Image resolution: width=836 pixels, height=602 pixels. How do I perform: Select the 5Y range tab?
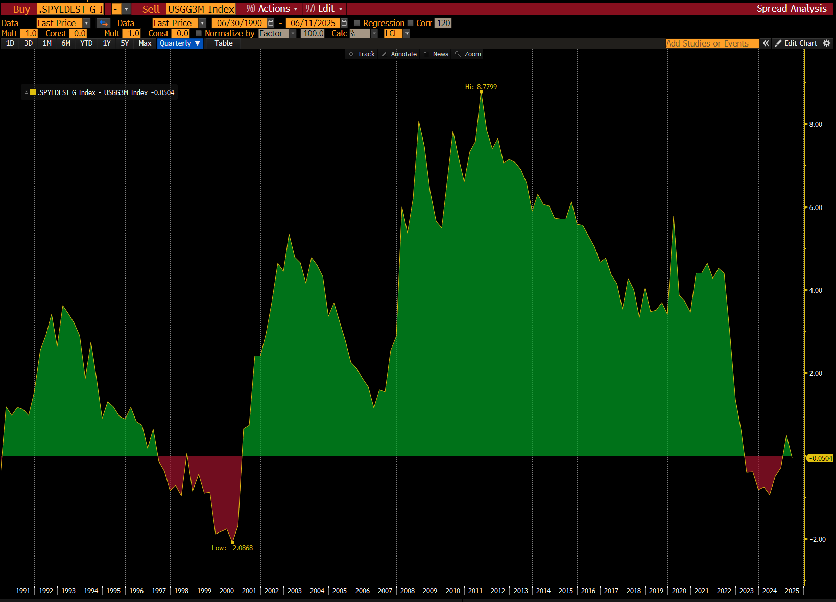pyautogui.click(x=125, y=43)
